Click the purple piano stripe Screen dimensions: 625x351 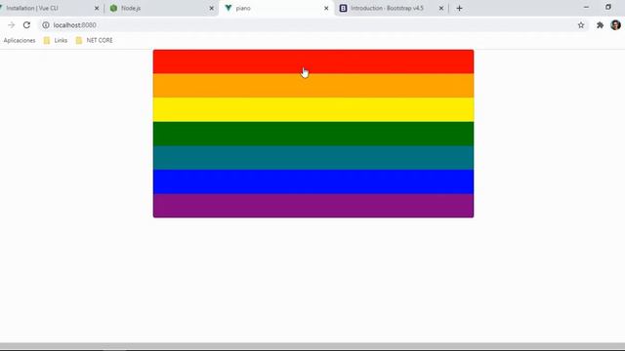tap(313, 206)
